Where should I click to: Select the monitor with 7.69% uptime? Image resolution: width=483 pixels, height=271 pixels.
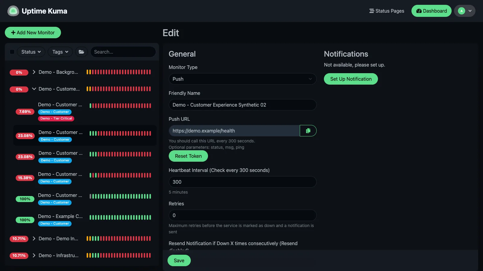85,111
